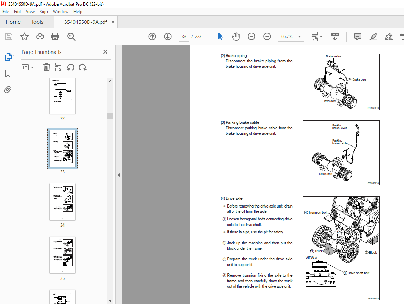Image resolution: width=404 pixels, height=304 pixels.
Task: Click the 66.7% zoom value field
Action: 287,37
